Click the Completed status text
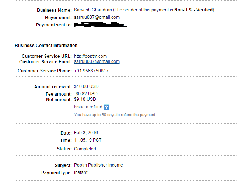 pos(85,149)
